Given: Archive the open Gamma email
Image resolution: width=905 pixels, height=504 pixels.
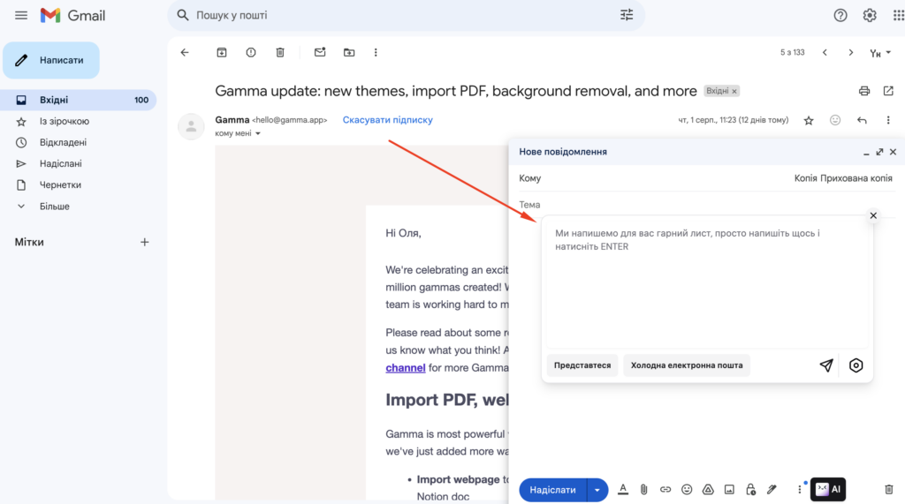Looking at the screenshot, I should pyautogui.click(x=222, y=53).
